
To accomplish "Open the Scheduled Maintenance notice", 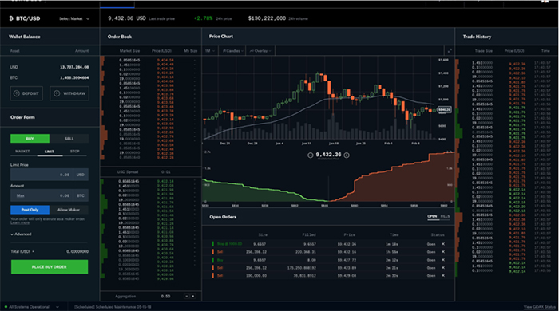I will pos(113,307).
